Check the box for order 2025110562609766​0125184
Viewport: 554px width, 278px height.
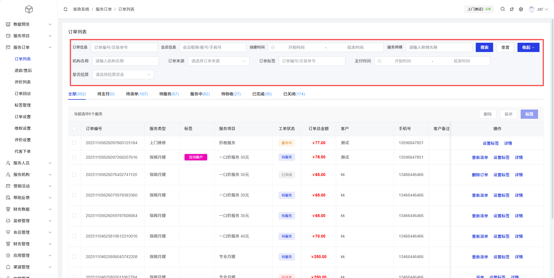click(74, 143)
